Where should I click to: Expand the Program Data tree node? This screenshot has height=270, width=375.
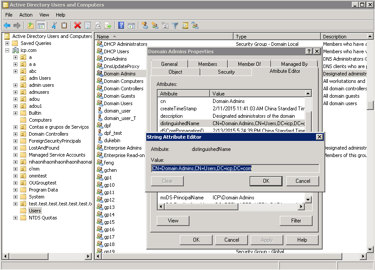point(16,190)
